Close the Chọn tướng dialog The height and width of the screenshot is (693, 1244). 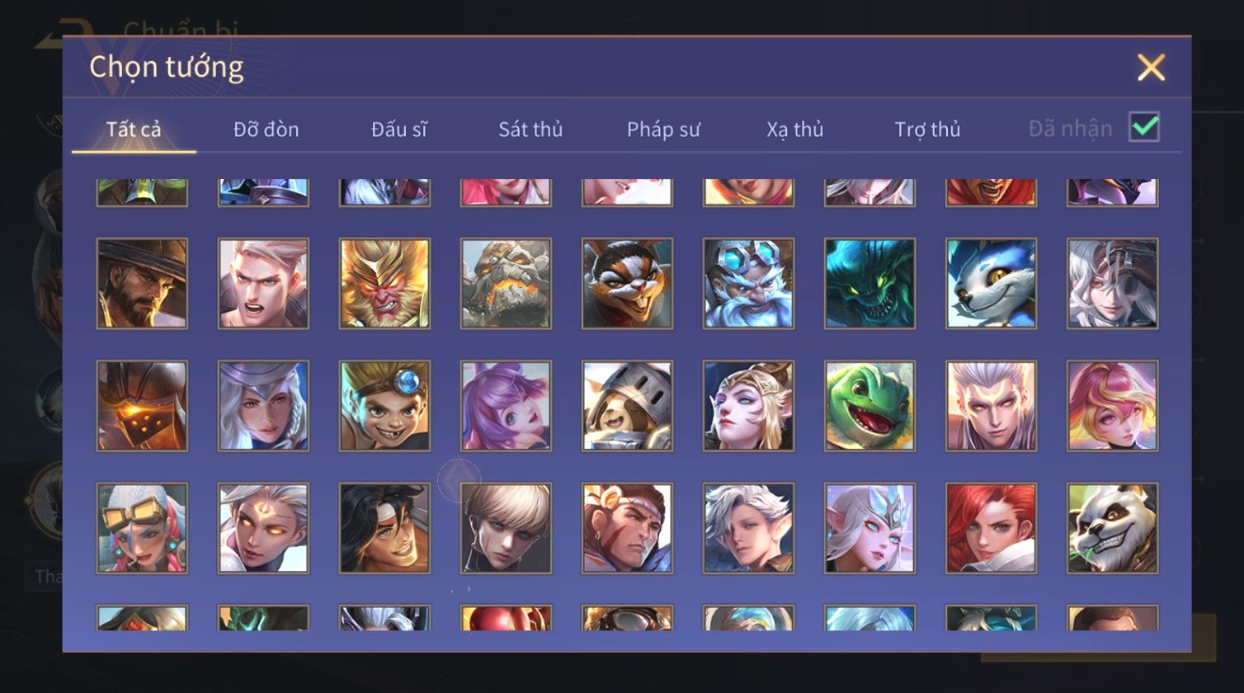point(1151,67)
